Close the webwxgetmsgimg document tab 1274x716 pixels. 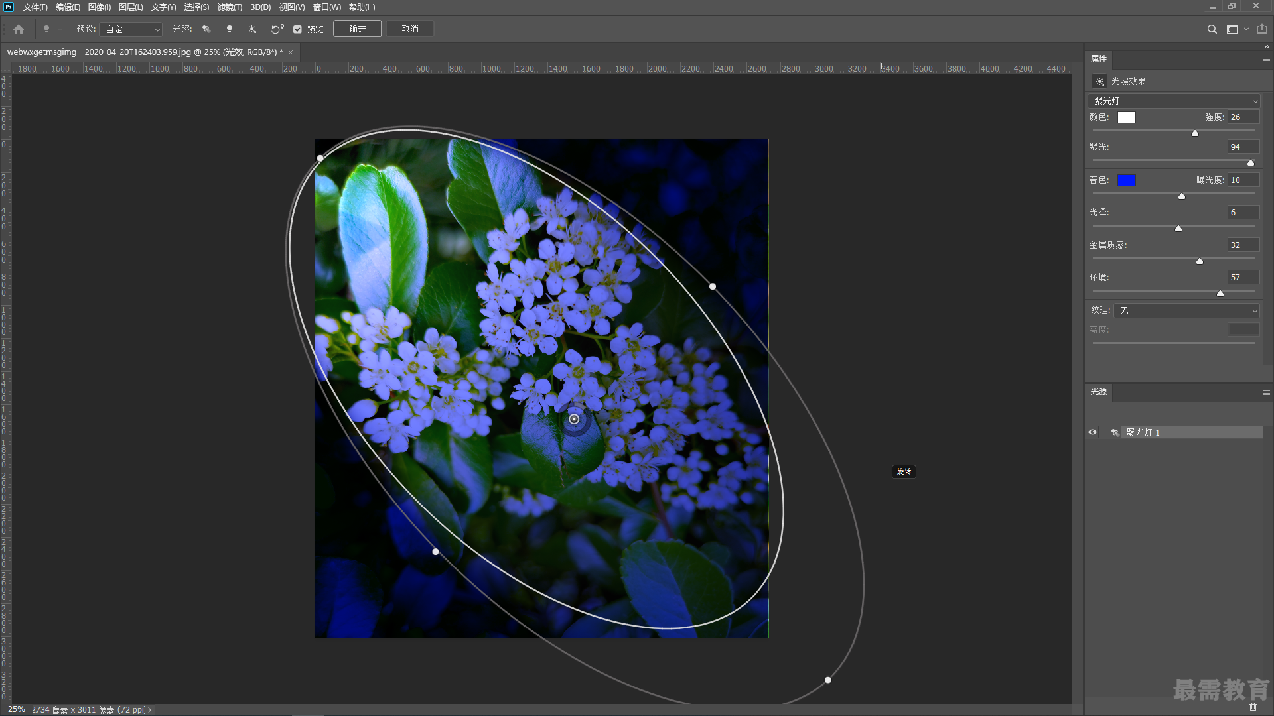point(291,52)
